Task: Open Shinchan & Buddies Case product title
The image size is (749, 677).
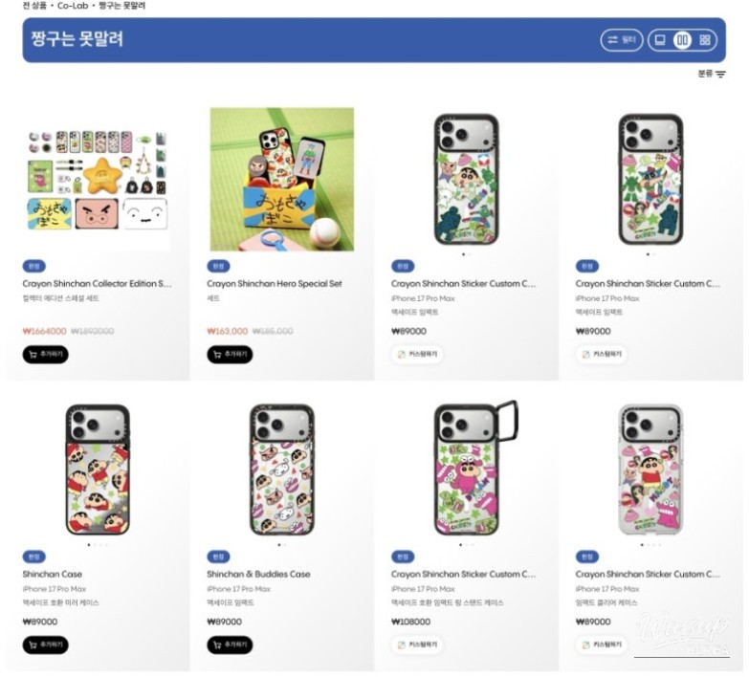Action: tap(258, 575)
